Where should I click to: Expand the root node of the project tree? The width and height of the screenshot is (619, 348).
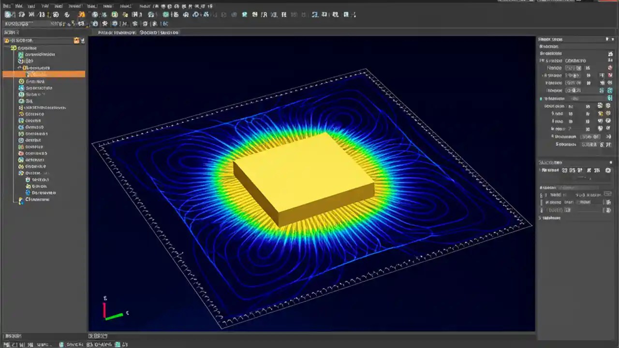tap(7, 40)
